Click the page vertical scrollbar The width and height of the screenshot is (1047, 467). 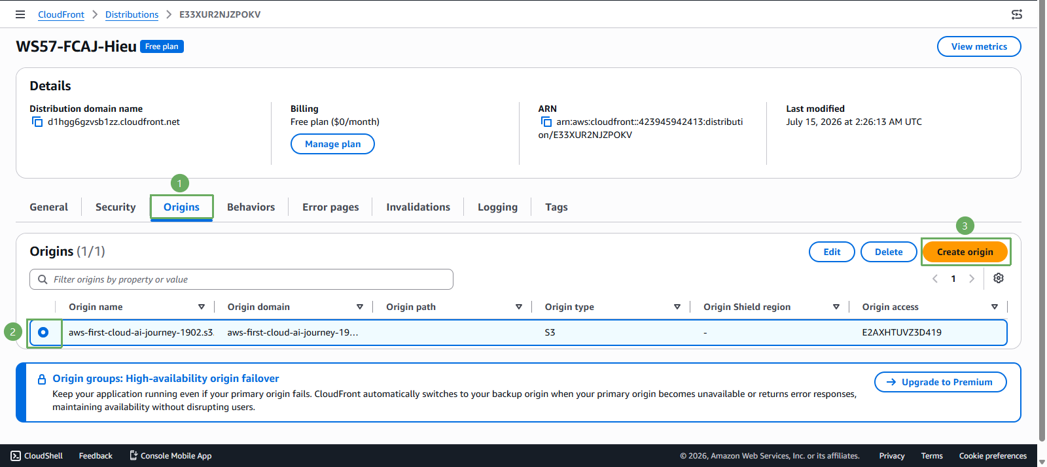(1042, 222)
